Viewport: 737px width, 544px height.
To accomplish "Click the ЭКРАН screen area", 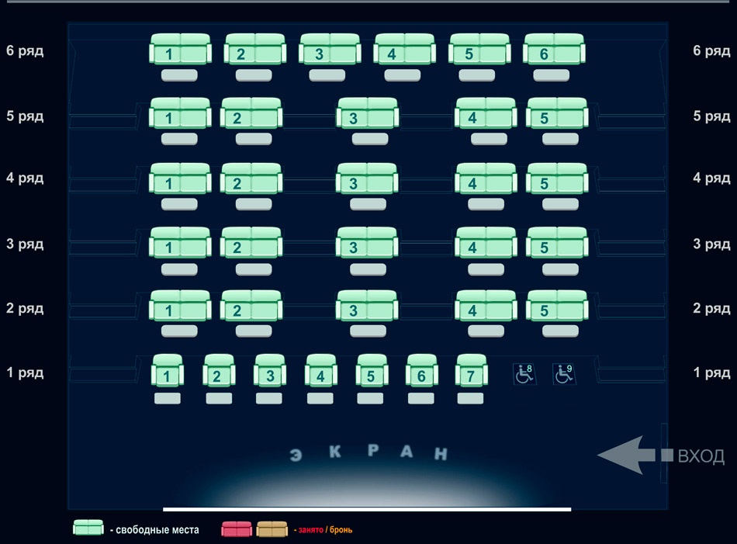I will [368, 453].
